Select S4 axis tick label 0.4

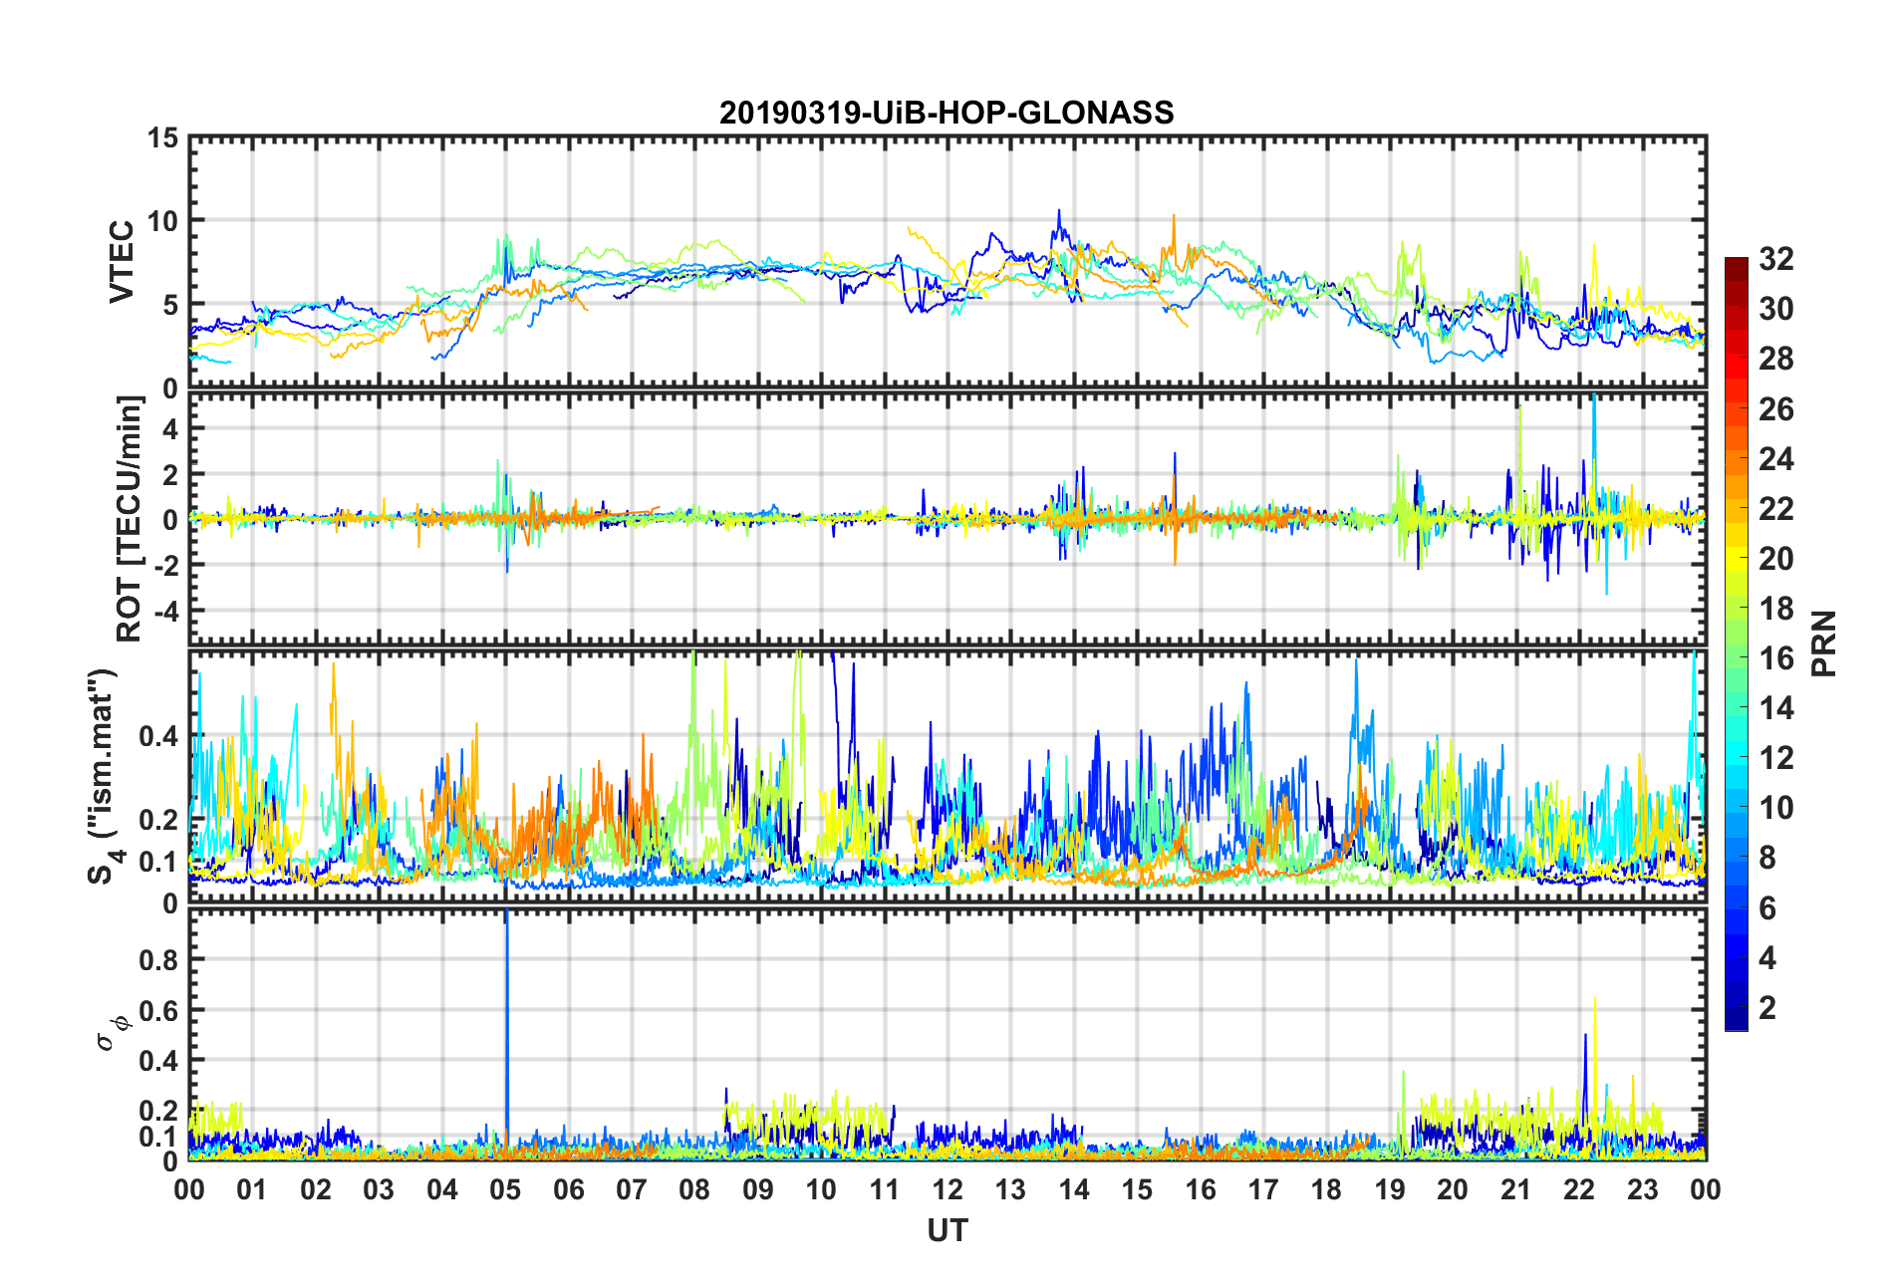point(159,737)
